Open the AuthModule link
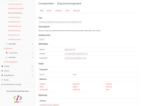The image size is (141, 106). 8,48
